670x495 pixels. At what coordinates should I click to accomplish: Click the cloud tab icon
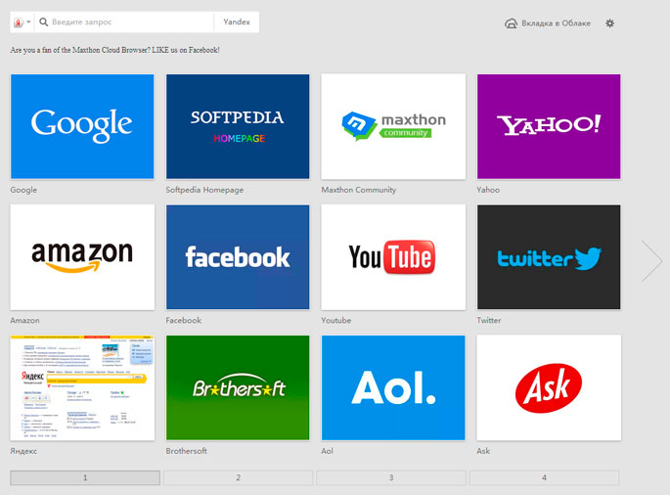(511, 23)
